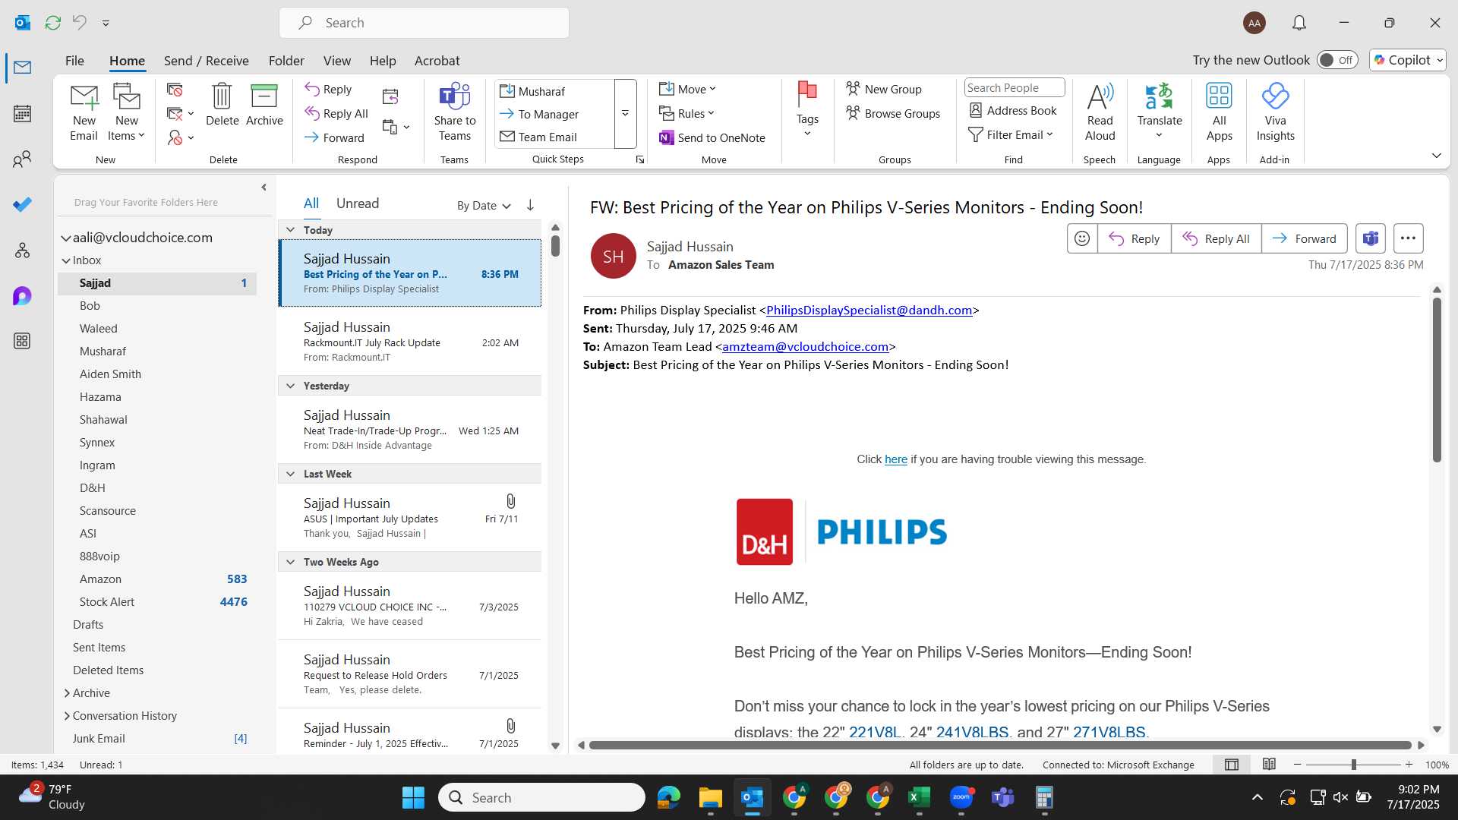1458x820 pixels.
Task: Click the 'here' trouble viewing link
Action: (x=896, y=459)
